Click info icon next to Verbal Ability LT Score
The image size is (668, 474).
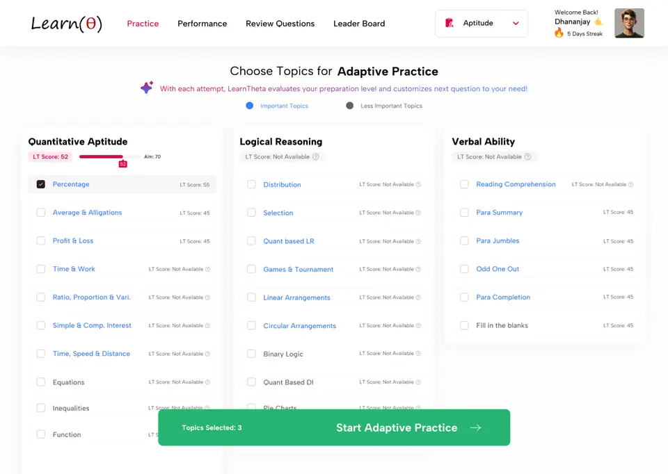tap(528, 156)
